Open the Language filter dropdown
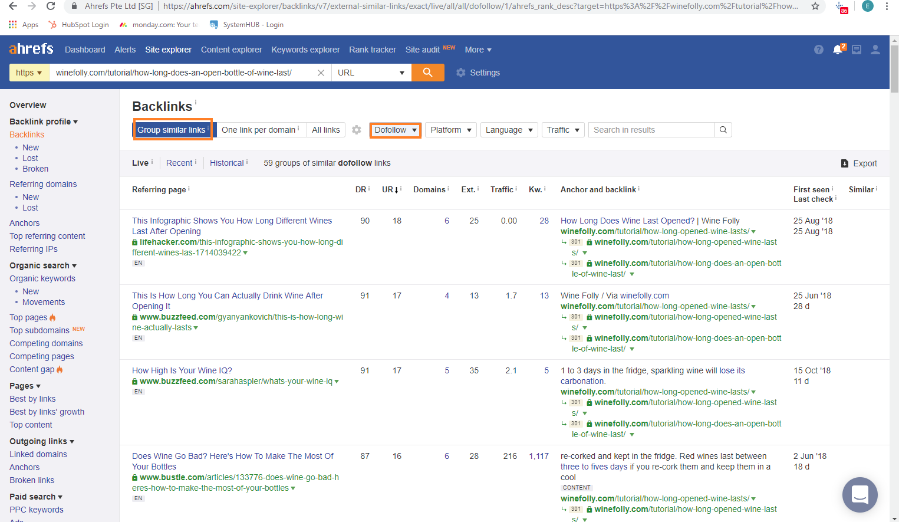Image resolution: width=899 pixels, height=522 pixels. point(509,130)
